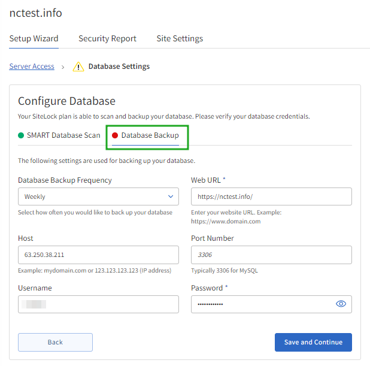Select the Port Number field
The width and height of the screenshot is (370, 366).
pos(271,255)
